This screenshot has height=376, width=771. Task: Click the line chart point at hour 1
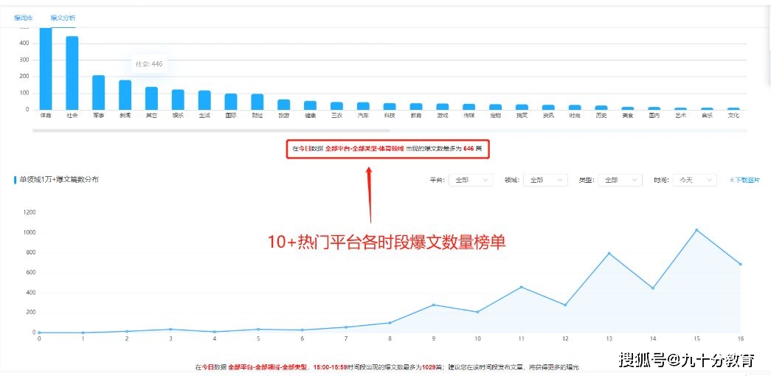click(x=83, y=333)
